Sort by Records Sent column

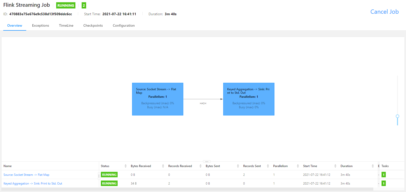pos(268,166)
